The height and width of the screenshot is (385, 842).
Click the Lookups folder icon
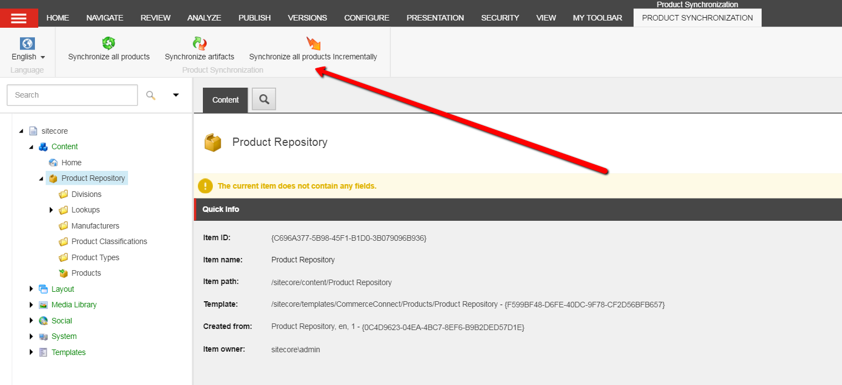[x=63, y=210]
